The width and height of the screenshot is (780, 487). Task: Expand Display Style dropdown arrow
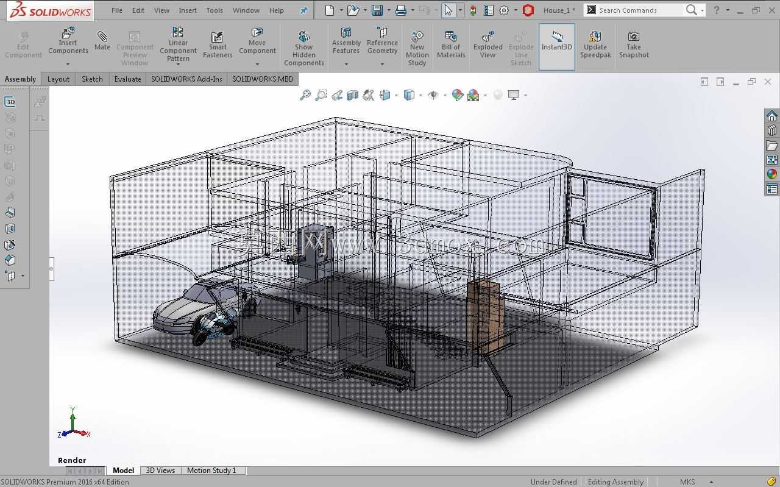420,95
